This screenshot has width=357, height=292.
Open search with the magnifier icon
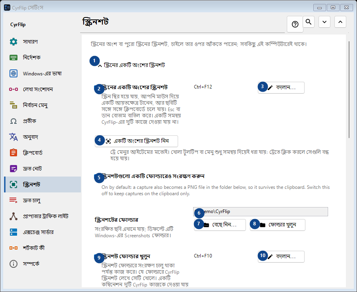309,22
